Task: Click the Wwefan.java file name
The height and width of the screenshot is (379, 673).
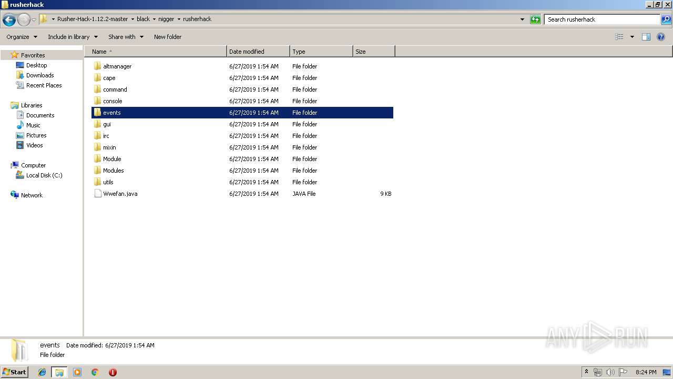Action: [x=120, y=194]
